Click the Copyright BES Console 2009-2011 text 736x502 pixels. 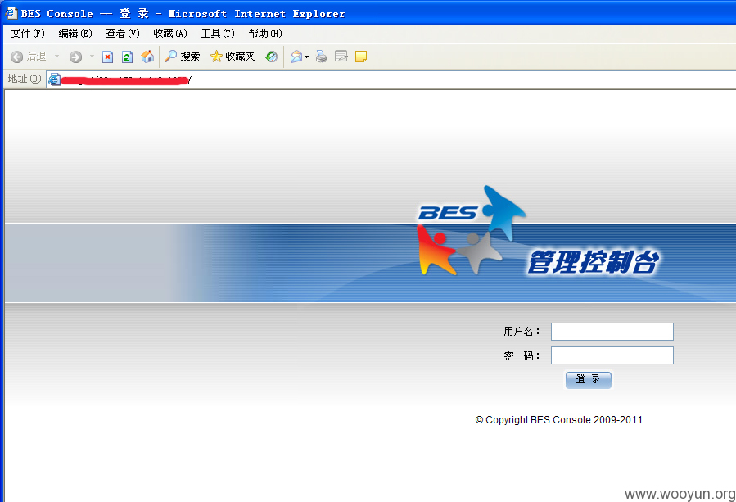pyautogui.click(x=558, y=420)
